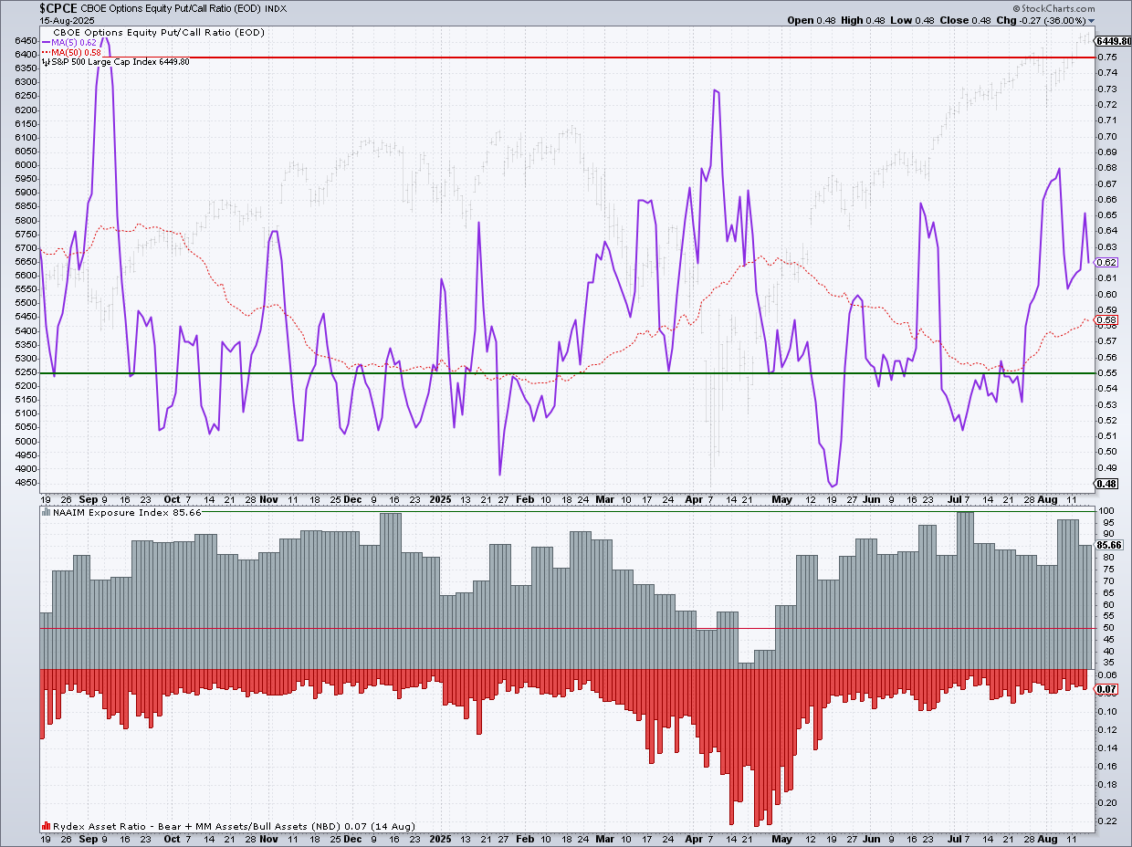Click the 0.22 label on the Rydex axis
This screenshot has height=847, width=1132.
1107,821
